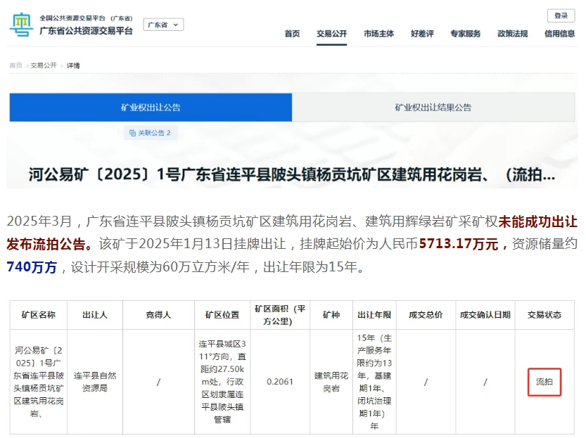Select 专家服务 in the navigation bar

coord(466,34)
